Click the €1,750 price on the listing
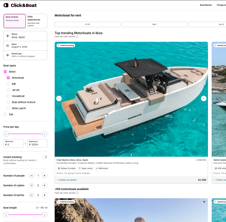 point(202,180)
